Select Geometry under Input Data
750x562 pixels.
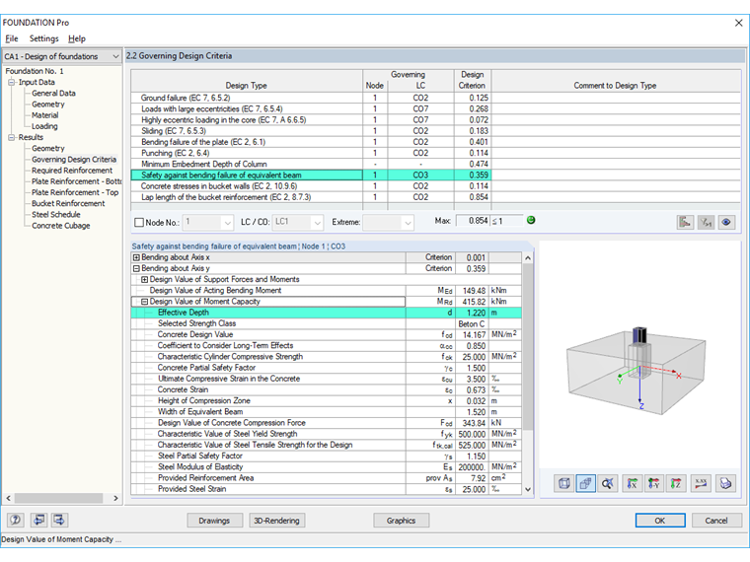(x=47, y=105)
